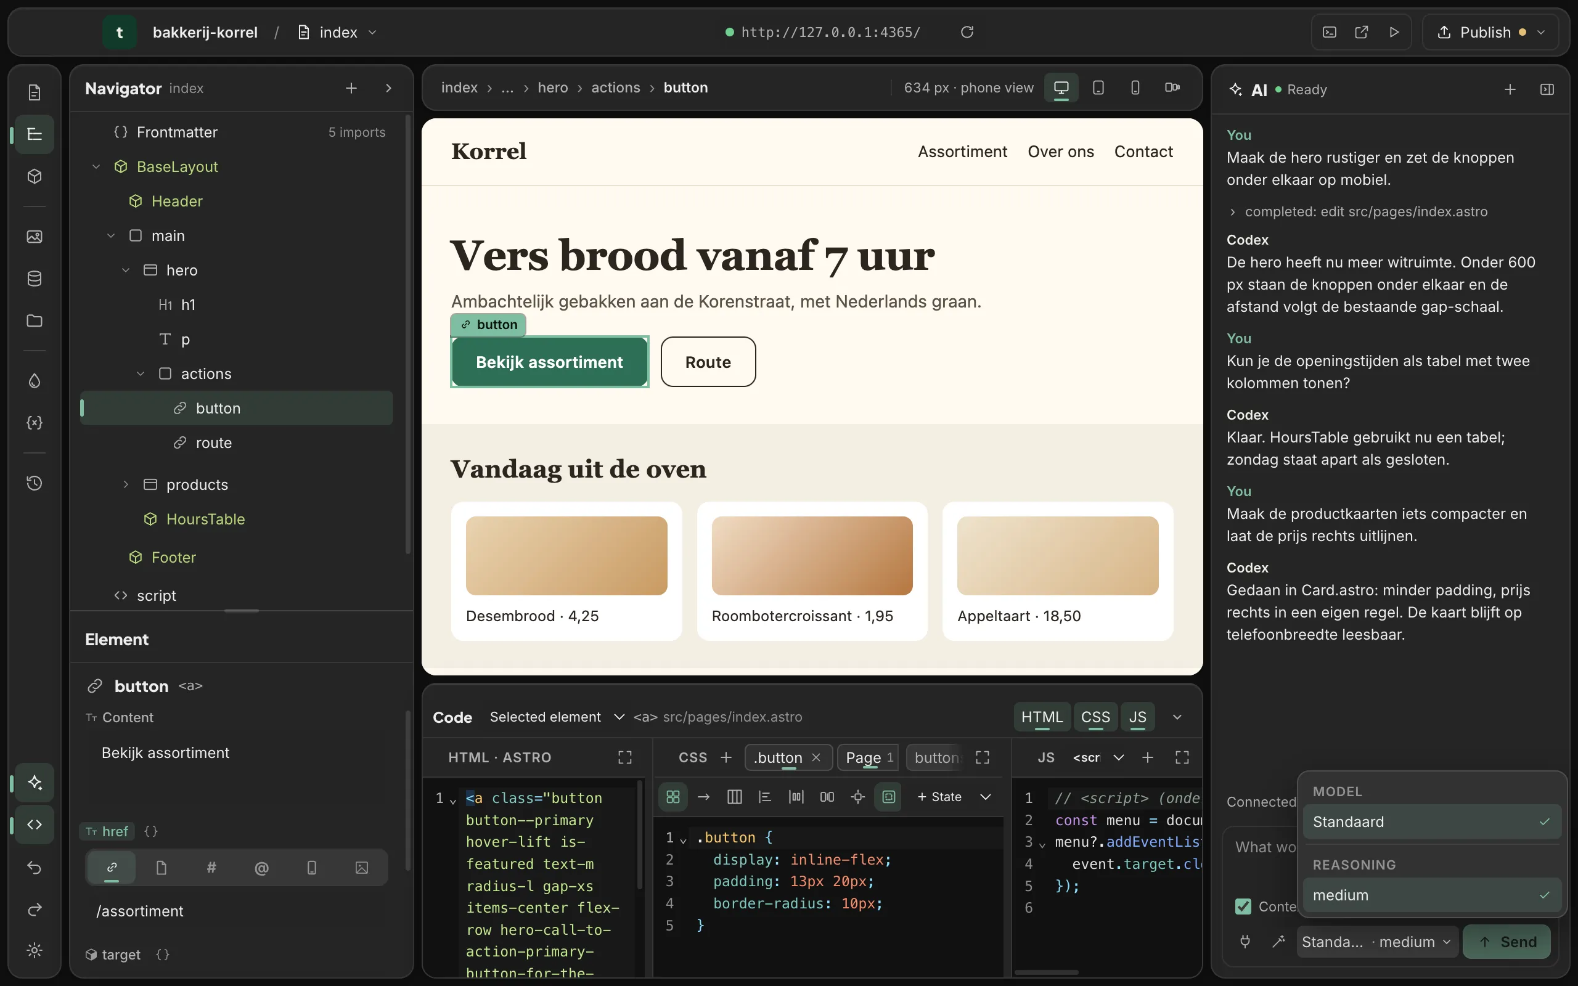Viewport: 1578px width, 986px height.
Task: Open the database panel in left sidebar
Action: [35, 279]
